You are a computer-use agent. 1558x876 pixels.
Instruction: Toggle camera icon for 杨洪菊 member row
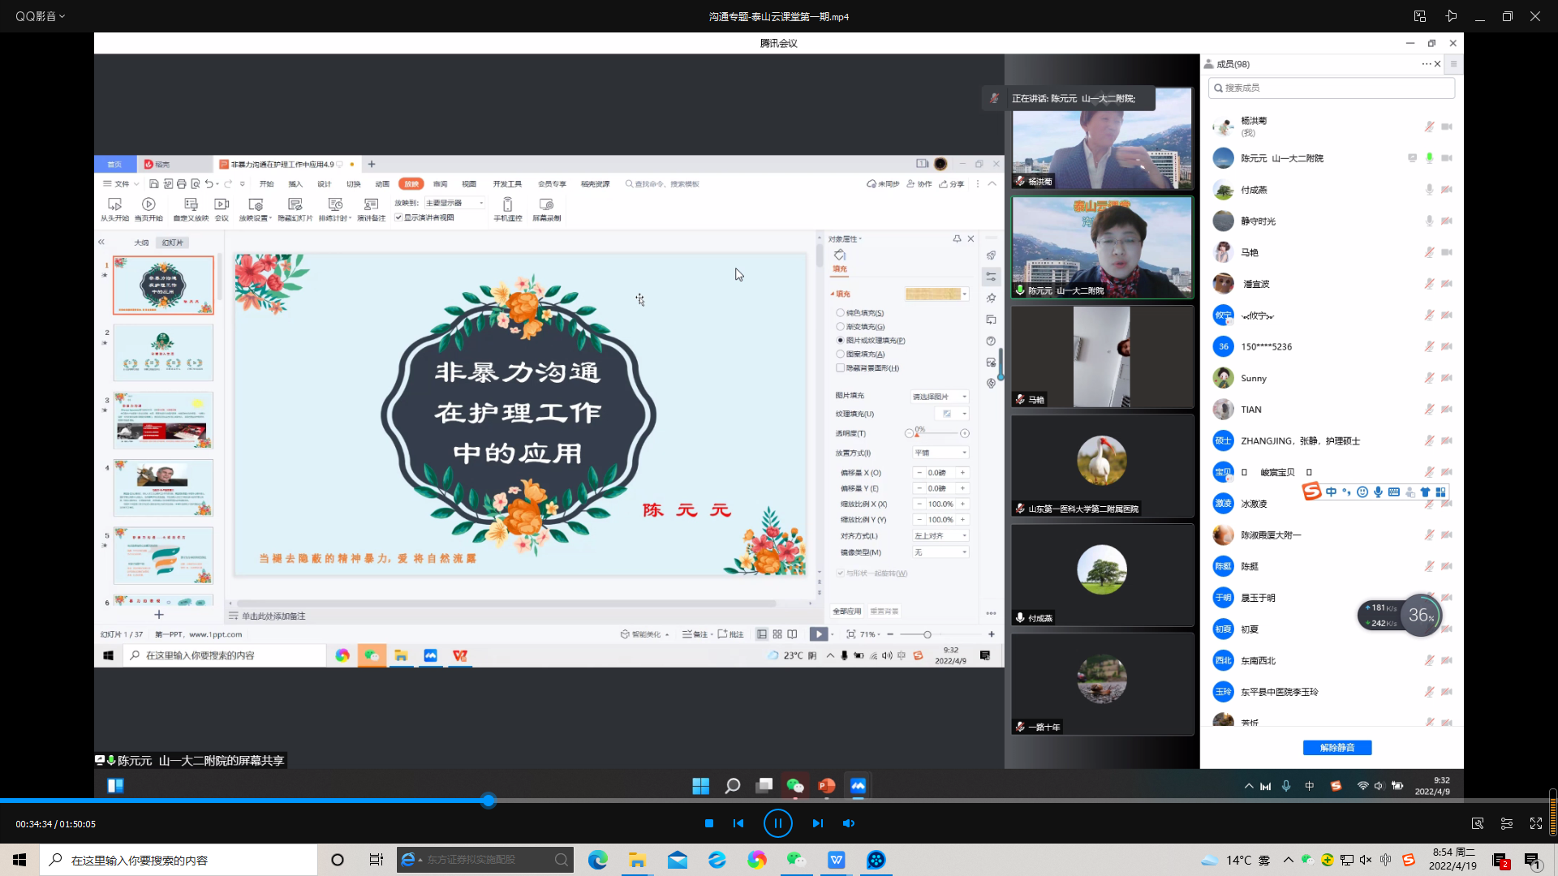click(1447, 127)
